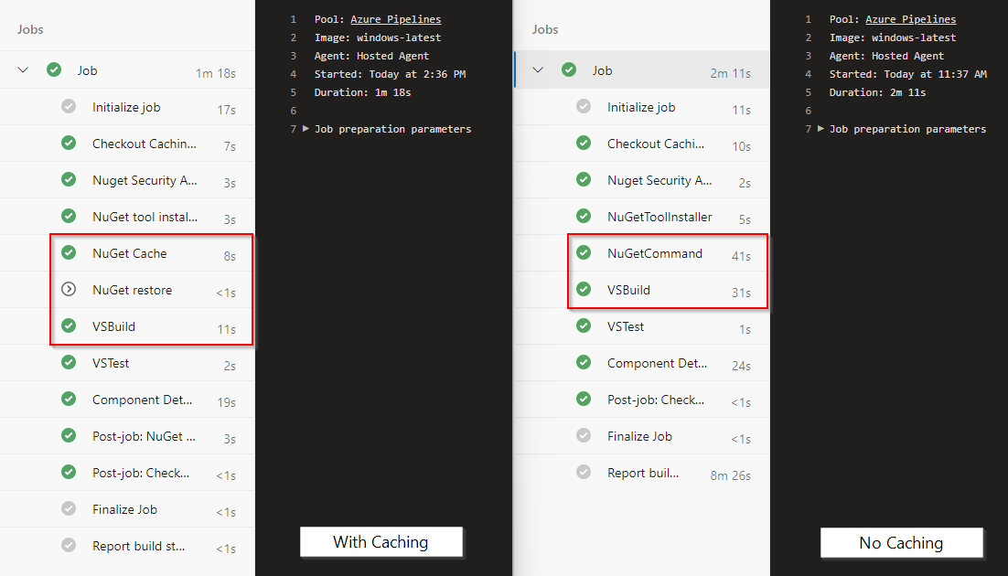
Task: Click the success icon next to Nuget Security Analysis
Action: (x=69, y=179)
